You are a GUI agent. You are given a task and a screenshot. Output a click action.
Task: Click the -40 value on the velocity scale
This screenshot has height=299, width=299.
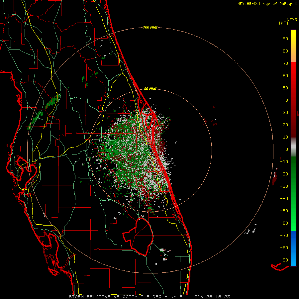coord(284,199)
